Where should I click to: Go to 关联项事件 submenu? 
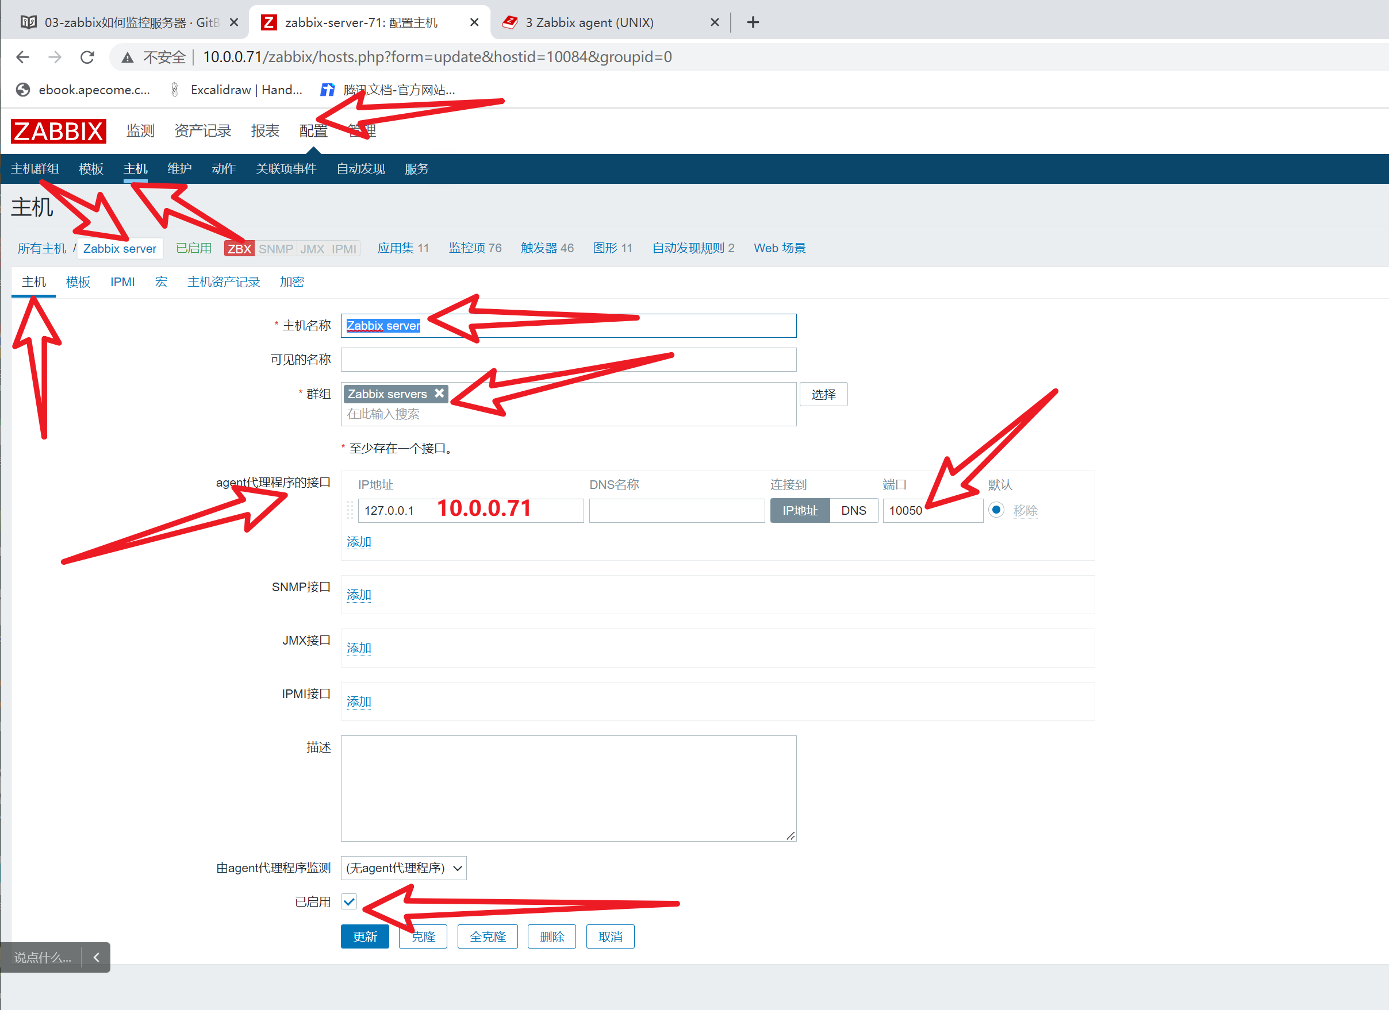(286, 169)
